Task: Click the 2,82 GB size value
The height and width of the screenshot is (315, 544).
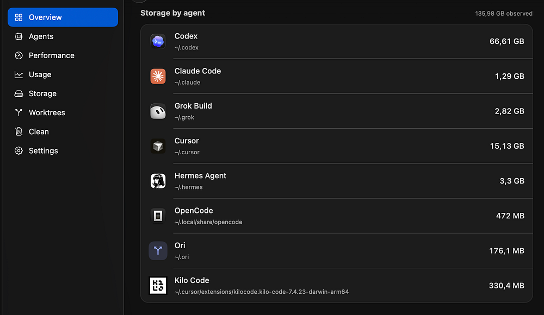Action: pos(509,111)
